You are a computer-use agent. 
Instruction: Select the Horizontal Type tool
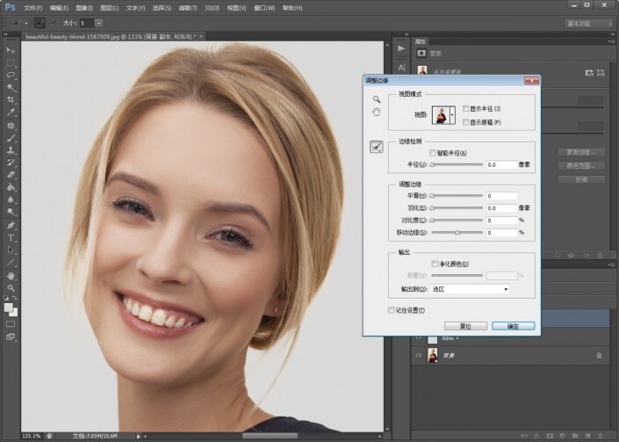(x=11, y=237)
